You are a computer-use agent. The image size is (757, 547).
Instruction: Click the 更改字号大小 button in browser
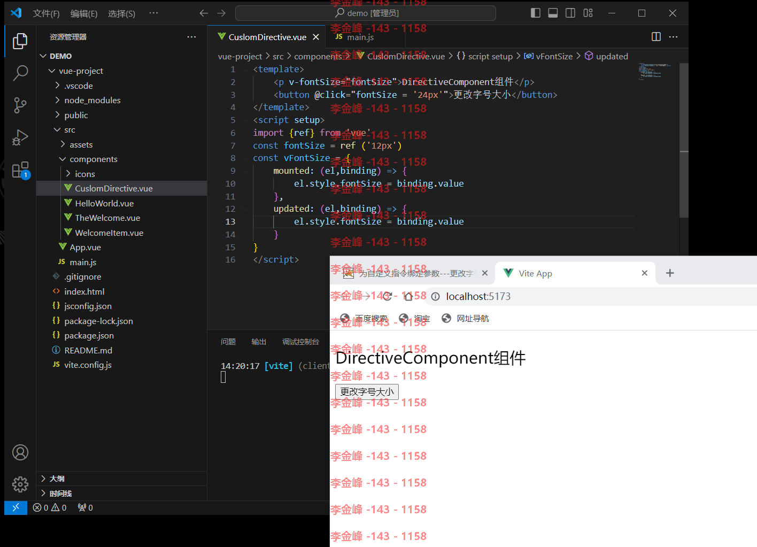click(367, 392)
